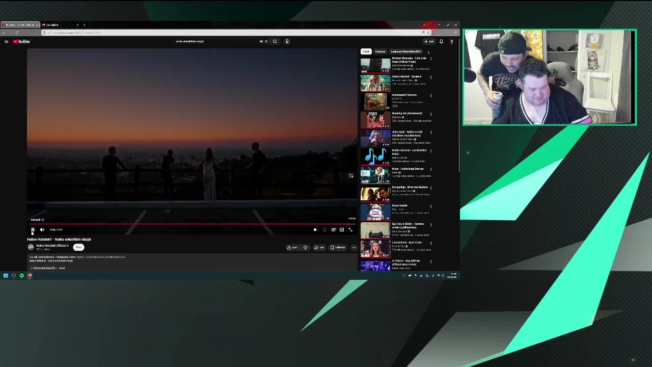Open the Arttu Wiskari Warner Music video

pyautogui.click(x=375, y=138)
